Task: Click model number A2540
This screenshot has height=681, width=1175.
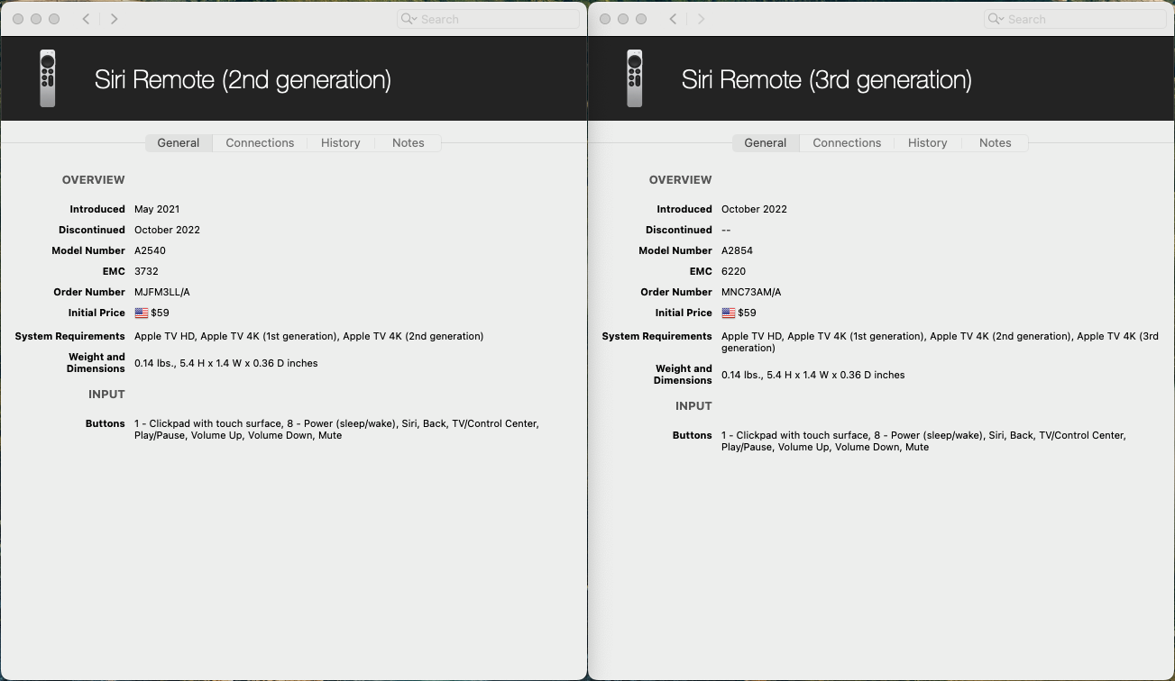Action: [150, 250]
